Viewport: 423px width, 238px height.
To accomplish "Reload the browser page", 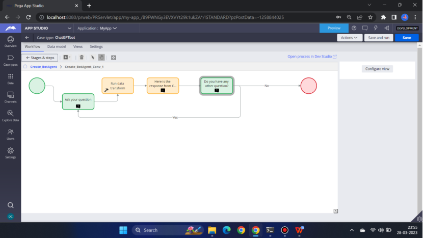I will click(29, 17).
